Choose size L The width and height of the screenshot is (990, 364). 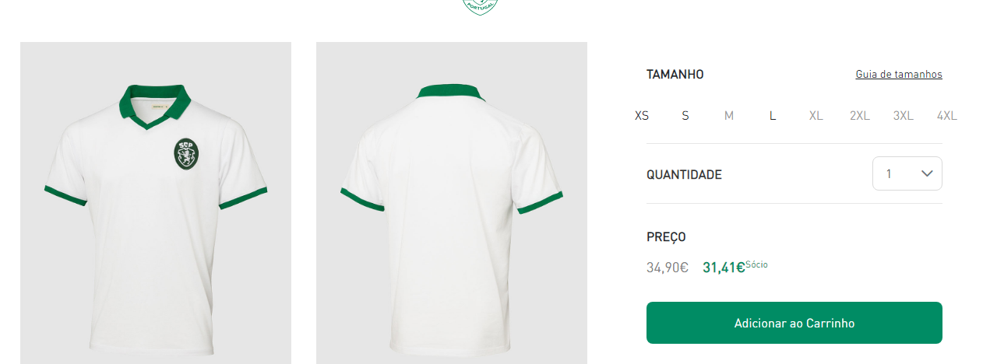(x=773, y=116)
